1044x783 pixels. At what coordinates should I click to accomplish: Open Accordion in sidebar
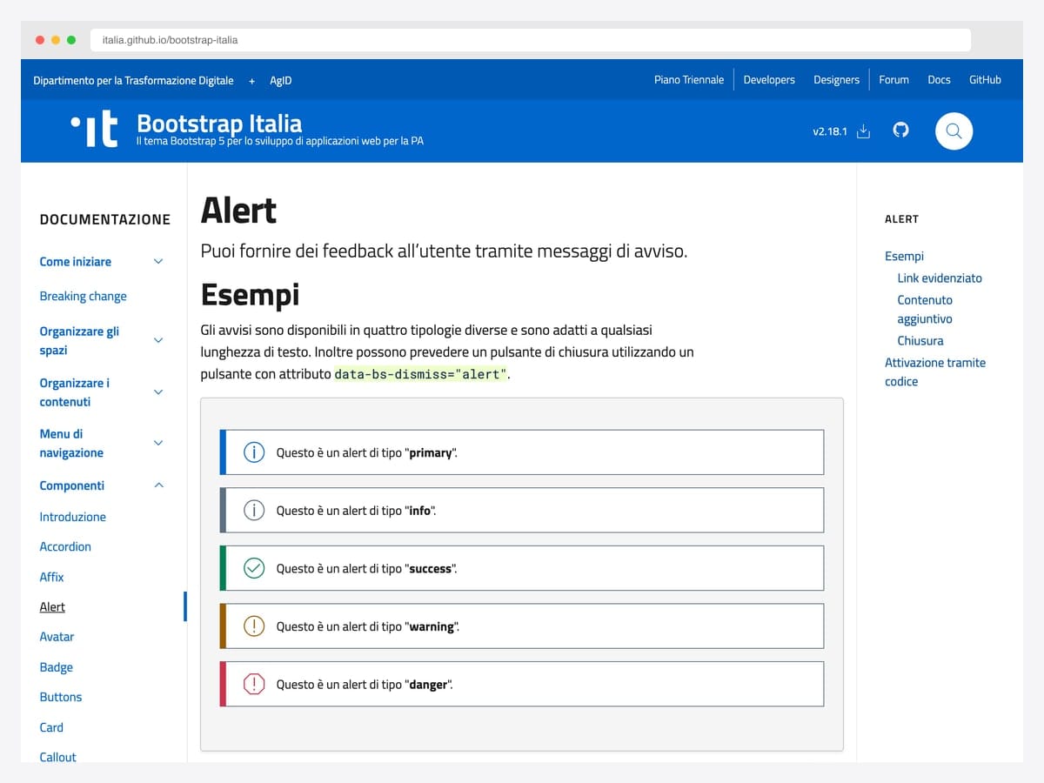pos(65,547)
